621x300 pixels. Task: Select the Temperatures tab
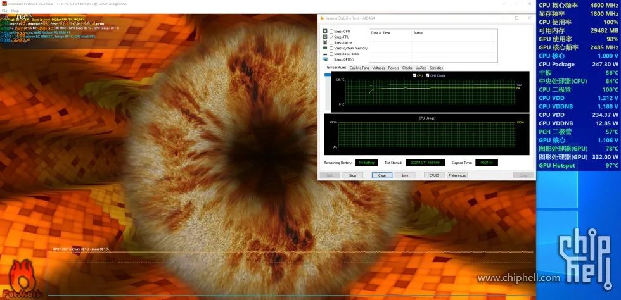point(336,68)
